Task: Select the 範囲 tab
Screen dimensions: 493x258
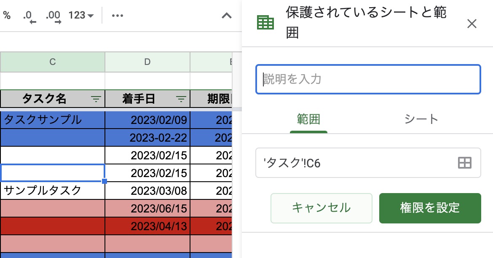Action: pyautogui.click(x=309, y=119)
